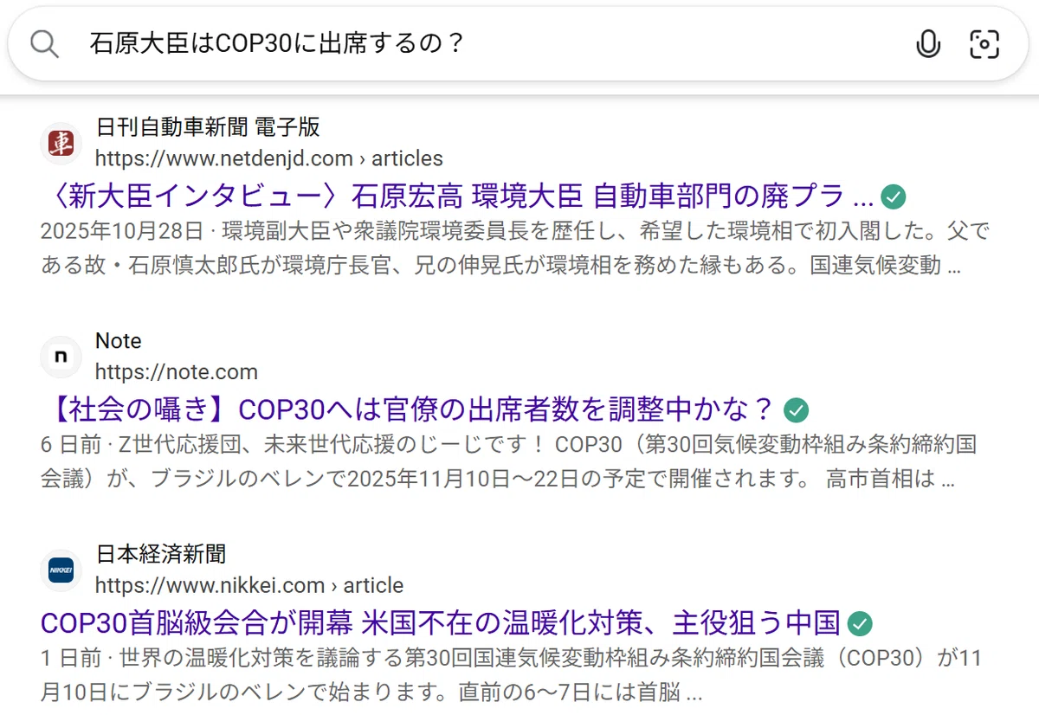Click the verified badge beside 石原宏高 interview result
Screen dimensions: 1039x715
coord(894,197)
